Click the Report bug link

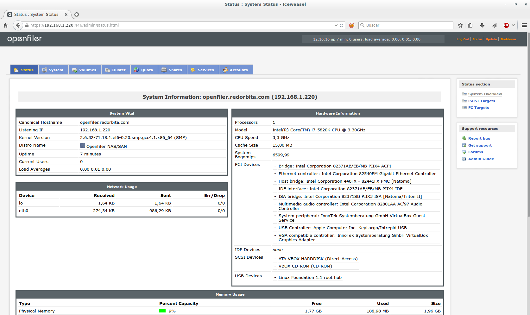(x=479, y=138)
